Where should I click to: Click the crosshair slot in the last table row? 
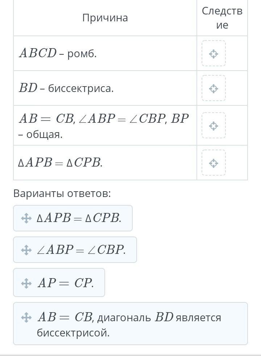click(214, 163)
